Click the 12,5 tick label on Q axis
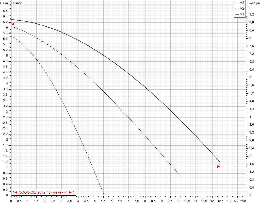The height and width of the screenshot is (203, 260). [x=220, y=200]
